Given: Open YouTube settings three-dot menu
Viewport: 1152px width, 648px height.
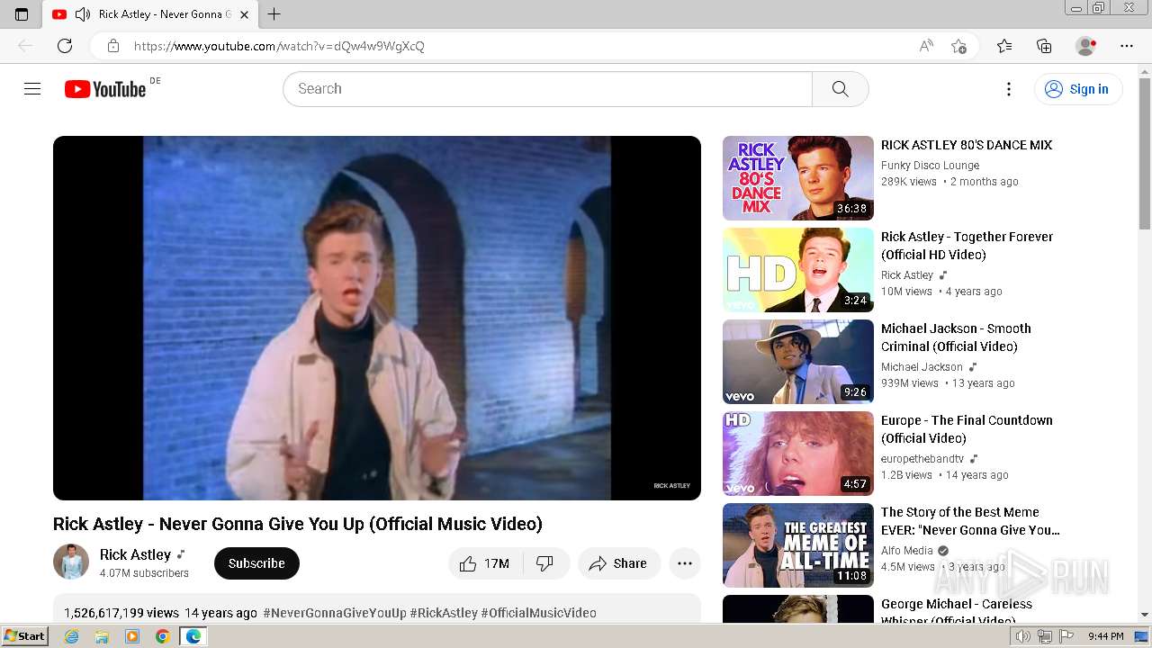Looking at the screenshot, I should pyautogui.click(x=1009, y=88).
